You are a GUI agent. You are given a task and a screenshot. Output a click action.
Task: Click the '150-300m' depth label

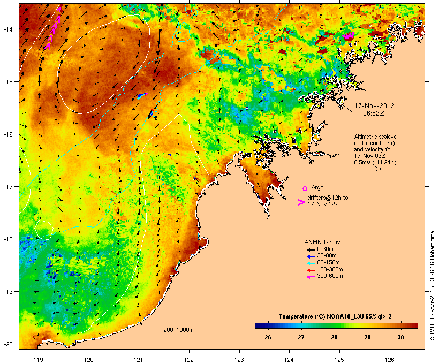coord(330,269)
